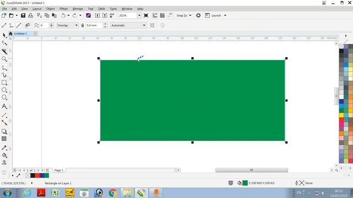Toggle show rulers

tap(155, 15)
